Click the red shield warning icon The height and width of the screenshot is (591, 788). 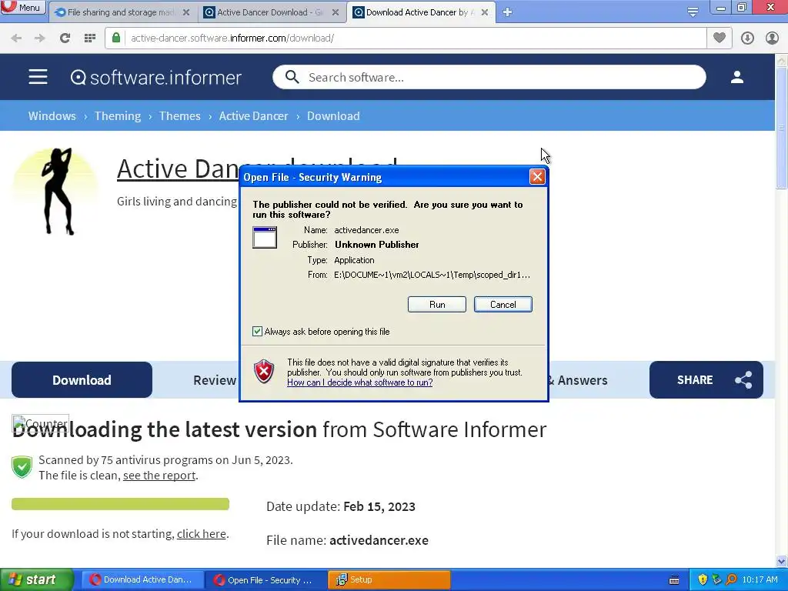coord(264,372)
